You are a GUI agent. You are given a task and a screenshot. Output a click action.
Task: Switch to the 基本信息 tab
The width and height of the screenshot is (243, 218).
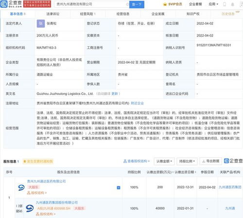click(x=17, y=14)
